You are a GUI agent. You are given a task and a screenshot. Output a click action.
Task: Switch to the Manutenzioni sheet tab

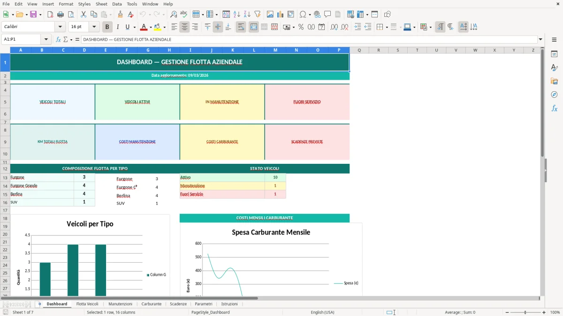(x=121, y=304)
